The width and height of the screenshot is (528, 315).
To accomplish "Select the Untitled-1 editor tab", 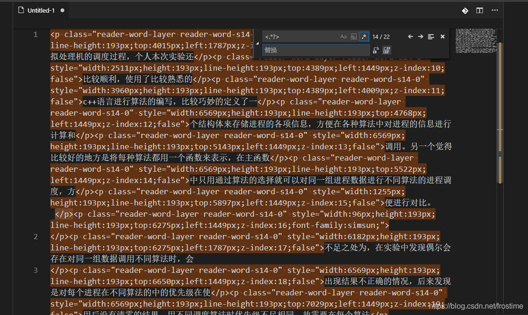I will tap(41, 10).
